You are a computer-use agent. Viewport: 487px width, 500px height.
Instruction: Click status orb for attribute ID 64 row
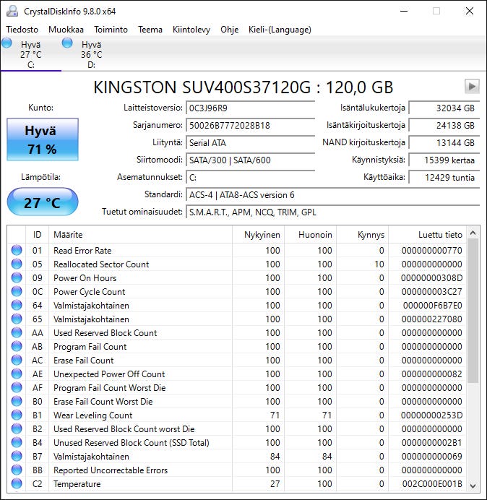click(17, 305)
